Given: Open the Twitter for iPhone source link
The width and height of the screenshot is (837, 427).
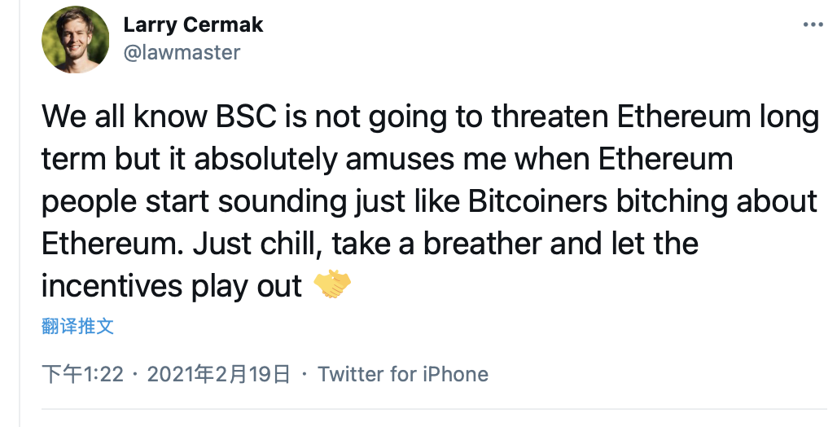Looking at the screenshot, I should pyautogui.click(x=403, y=374).
